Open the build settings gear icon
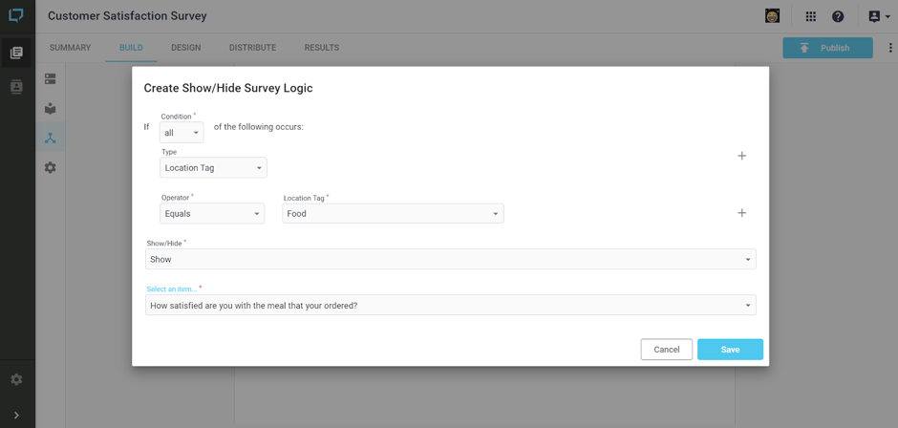898x428 pixels. pyautogui.click(x=51, y=168)
